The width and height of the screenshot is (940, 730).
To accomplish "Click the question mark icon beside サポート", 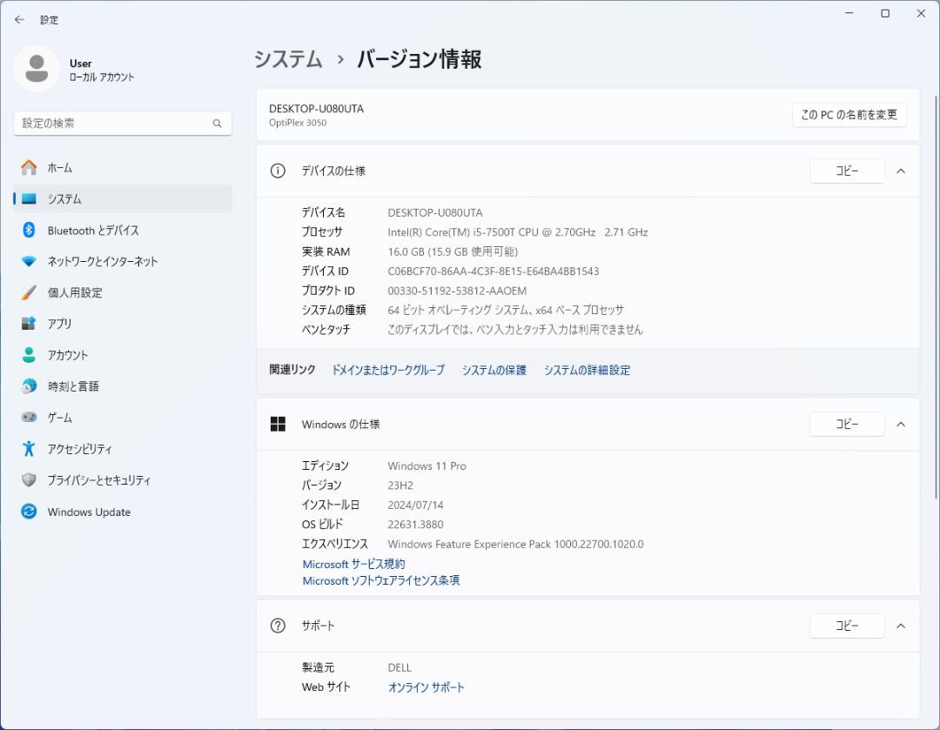I will click(x=278, y=626).
